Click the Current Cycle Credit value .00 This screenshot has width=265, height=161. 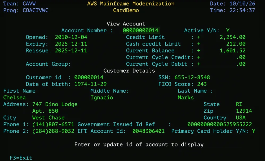(241, 57)
